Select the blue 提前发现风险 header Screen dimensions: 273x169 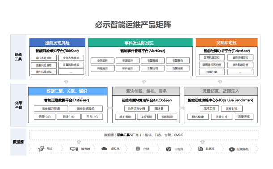57,43
